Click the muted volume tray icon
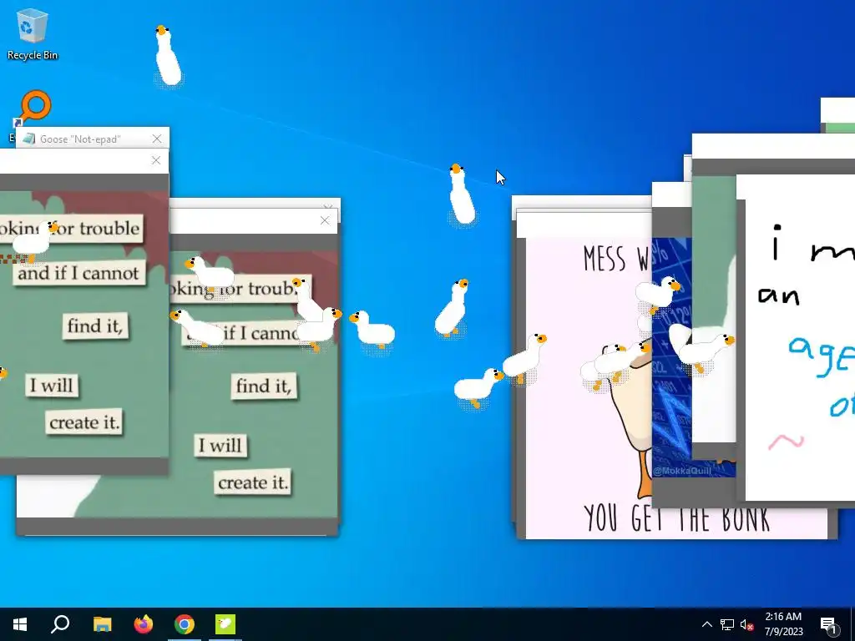 746,624
